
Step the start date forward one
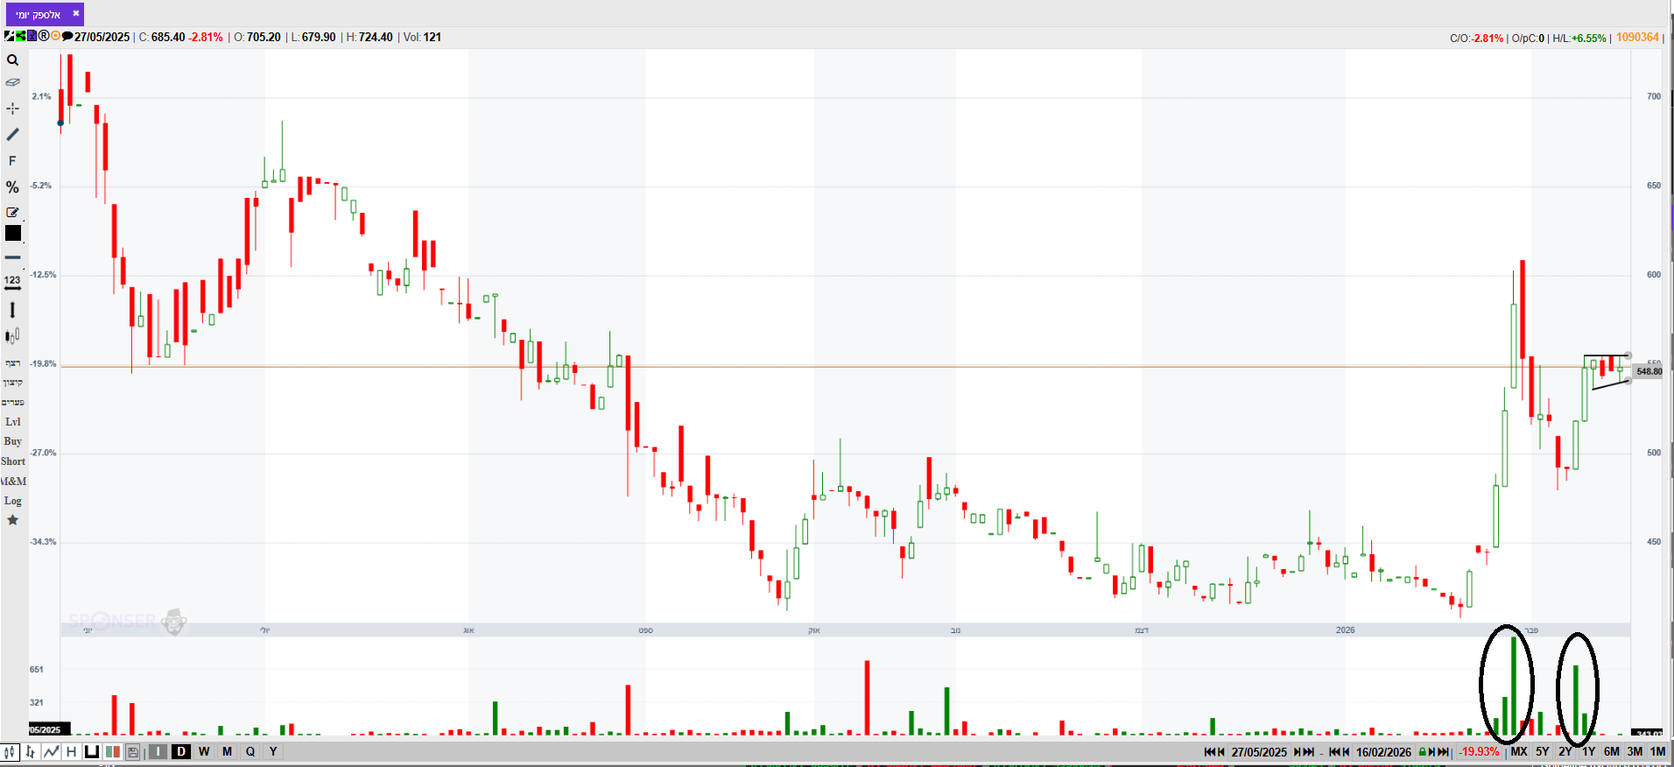tap(1298, 752)
